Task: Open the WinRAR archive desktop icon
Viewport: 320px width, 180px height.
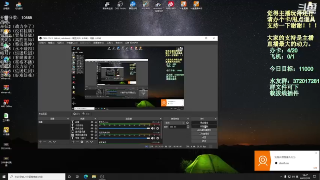Action: click(6, 89)
